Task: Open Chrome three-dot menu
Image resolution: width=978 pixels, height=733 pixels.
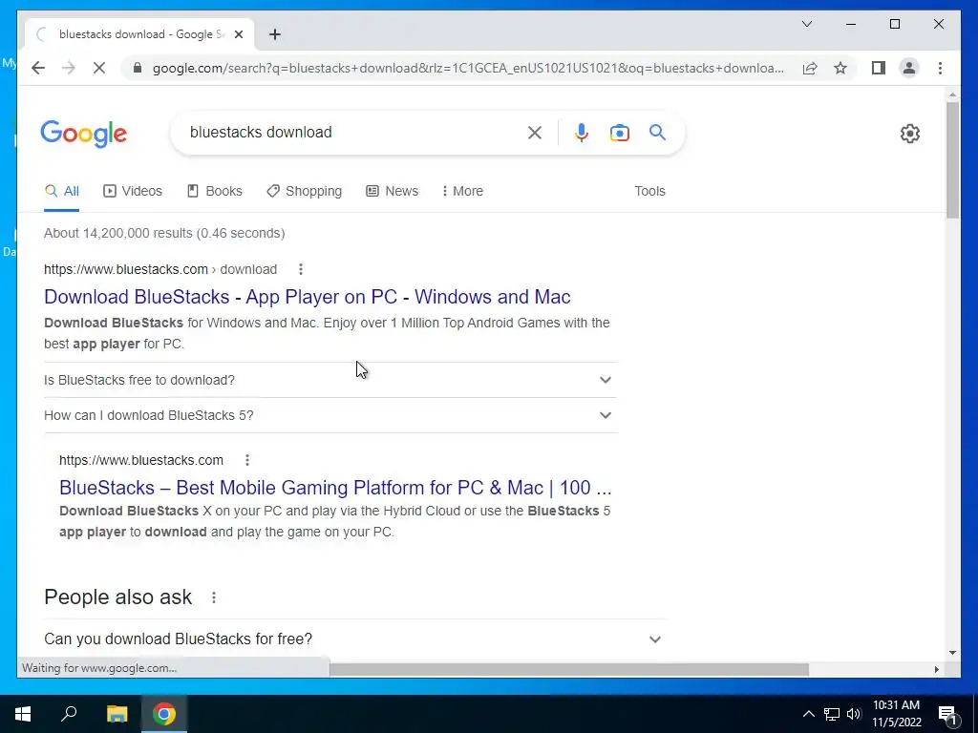Action: [x=940, y=68]
